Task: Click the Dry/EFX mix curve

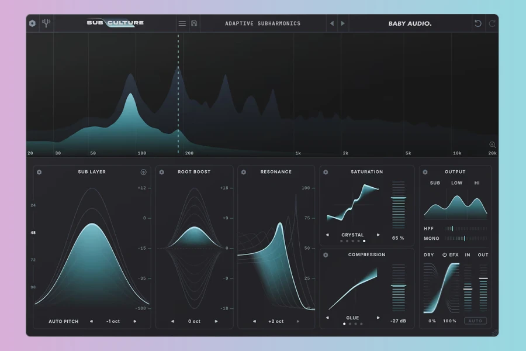Action: [x=441, y=288]
